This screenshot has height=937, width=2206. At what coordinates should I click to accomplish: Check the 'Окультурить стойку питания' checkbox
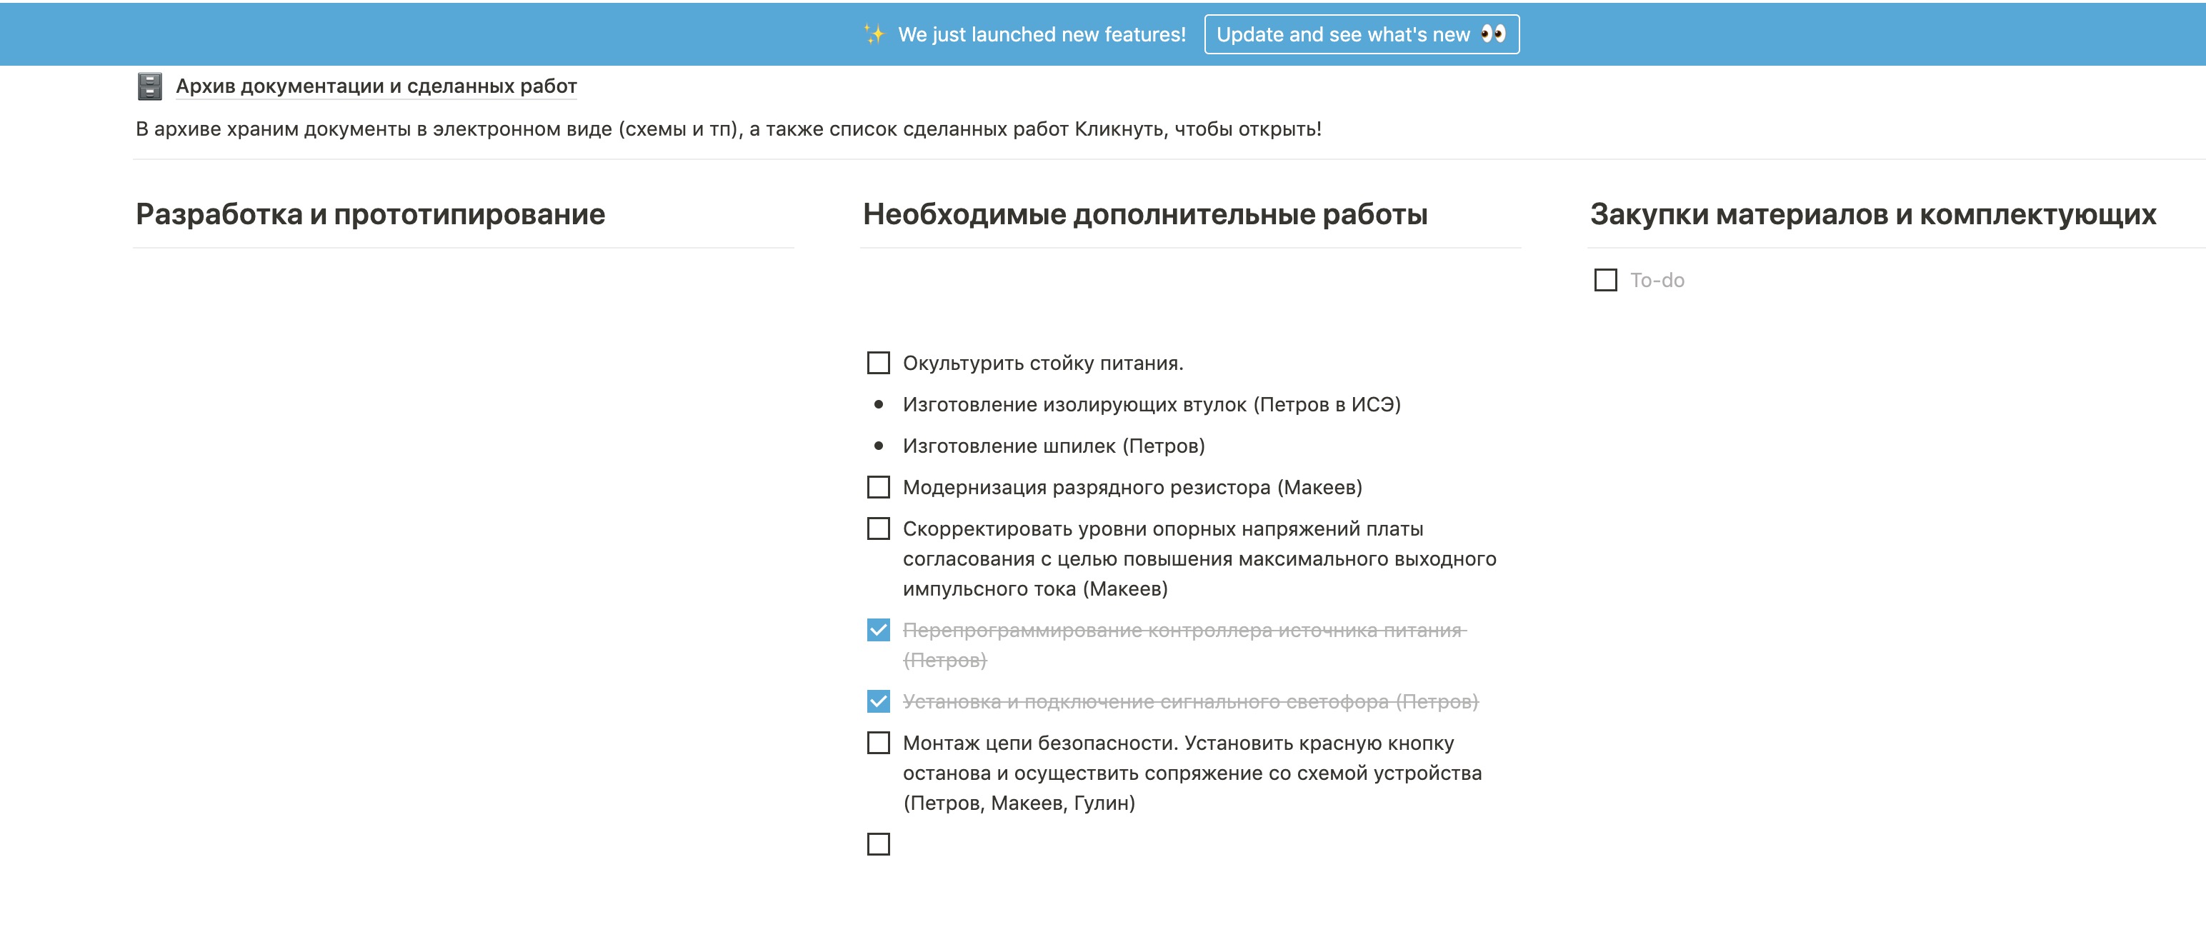click(879, 363)
